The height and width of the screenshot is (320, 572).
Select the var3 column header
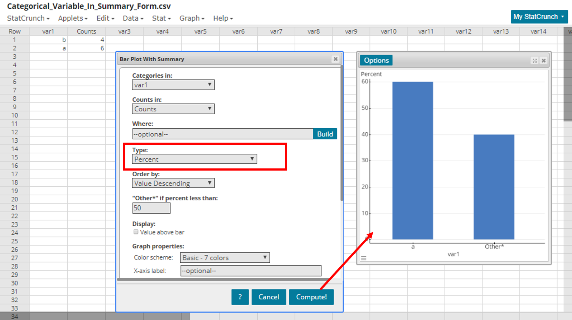[x=124, y=32]
